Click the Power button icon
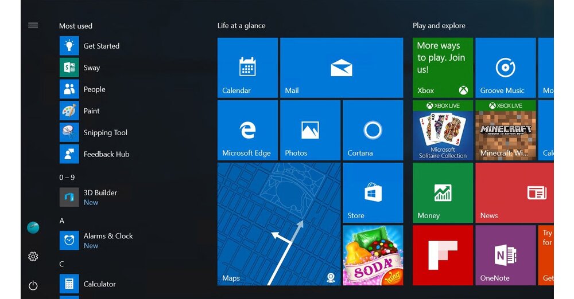 coord(33,285)
